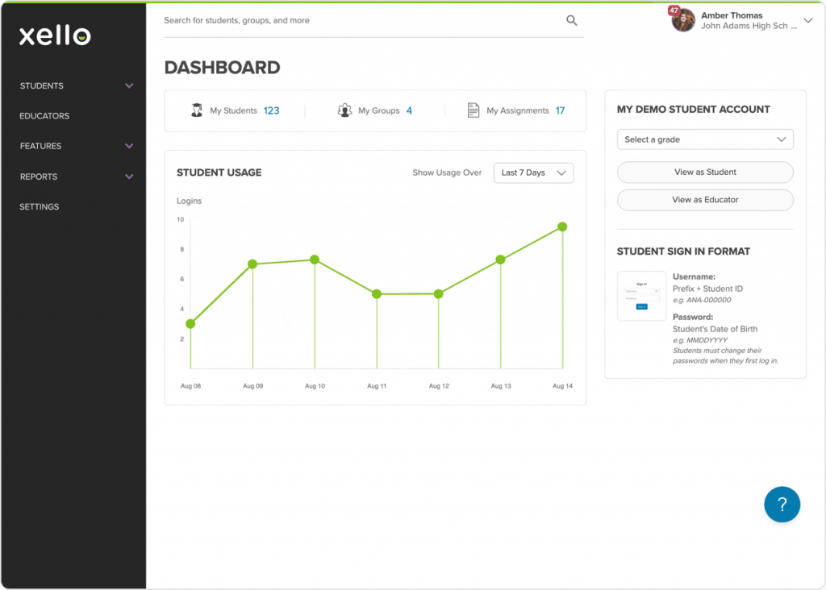Open the Select a grade dropdown
The image size is (826, 590).
click(704, 139)
